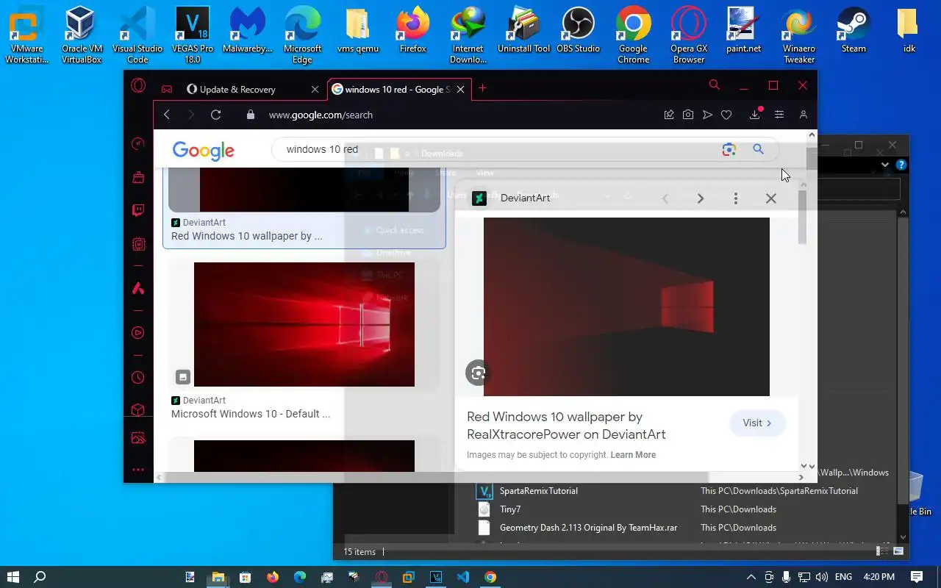Viewport: 941px width, 588px height.
Task: Reload the Google search page
Action: (x=215, y=115)
